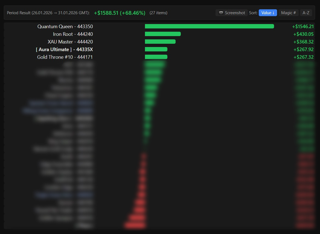Click the +$1546.21 value
The width and height of the screenshot is (320, 234).
303,26
